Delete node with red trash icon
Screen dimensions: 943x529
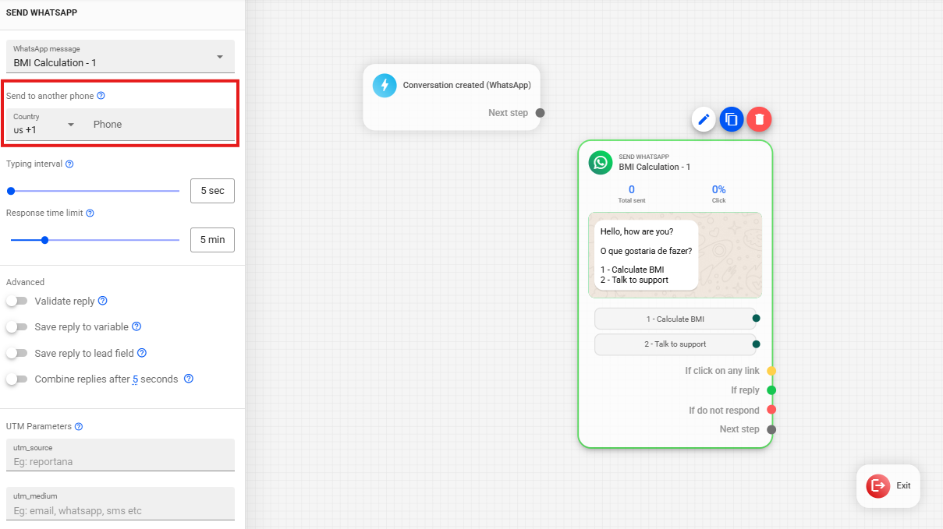click(759, 119)
